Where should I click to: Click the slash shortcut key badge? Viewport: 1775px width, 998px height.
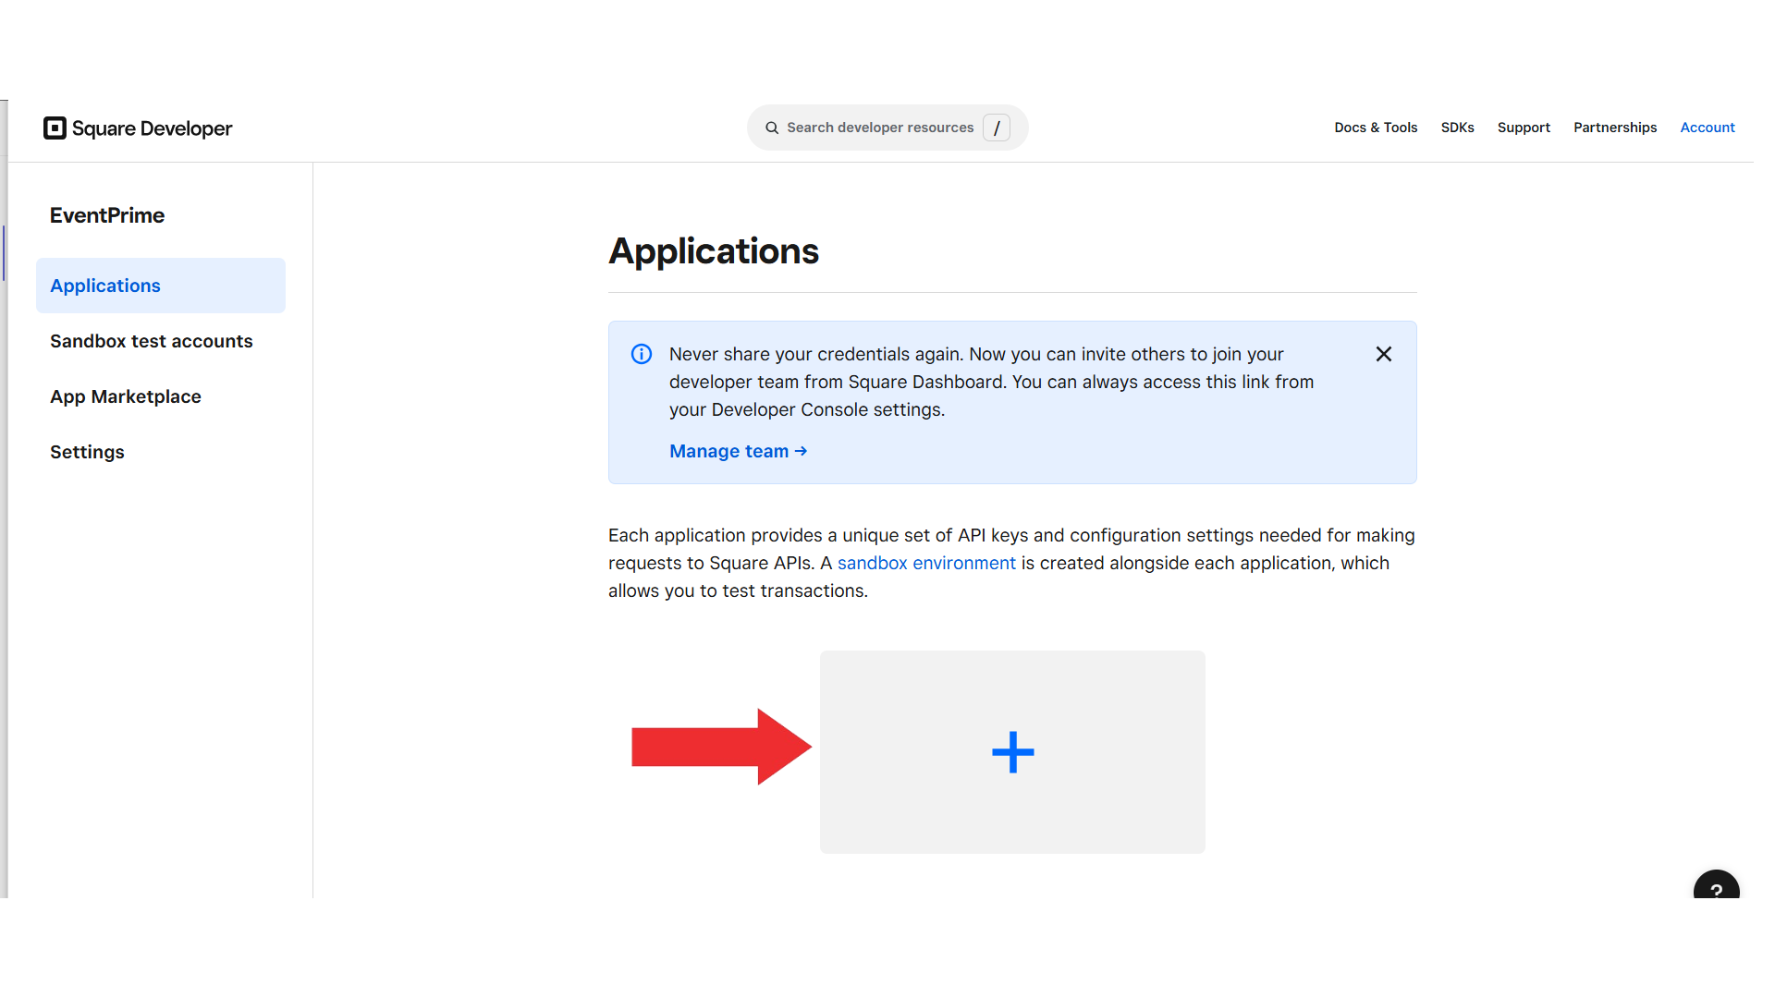click(x=997, y=128)
